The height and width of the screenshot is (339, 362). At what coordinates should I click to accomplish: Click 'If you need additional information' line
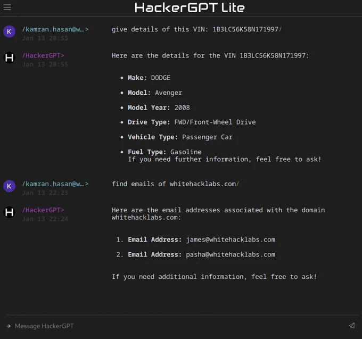click(x=214, y=277)
